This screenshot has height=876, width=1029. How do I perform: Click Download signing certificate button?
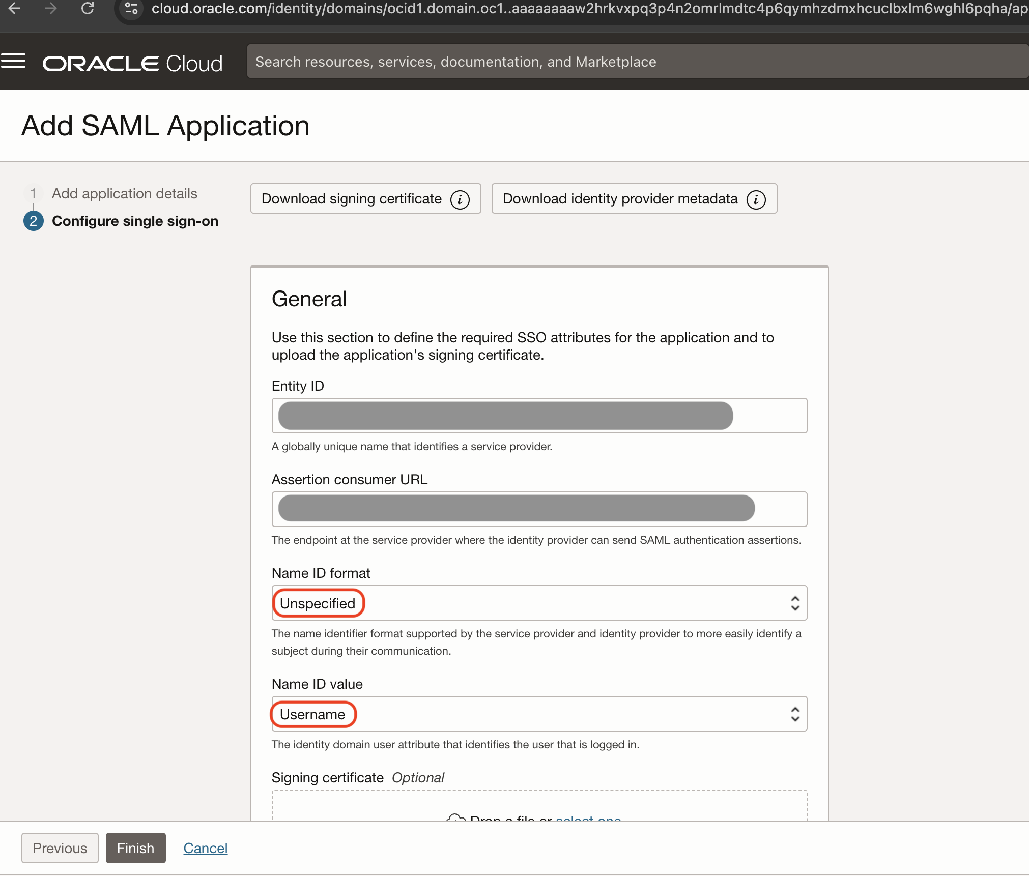[351, 199]
